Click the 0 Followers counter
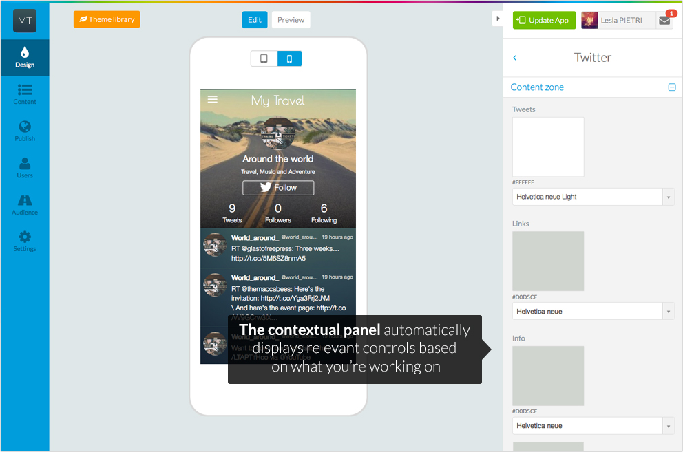Viewport: 683px width, 452px height. [278, 213]
